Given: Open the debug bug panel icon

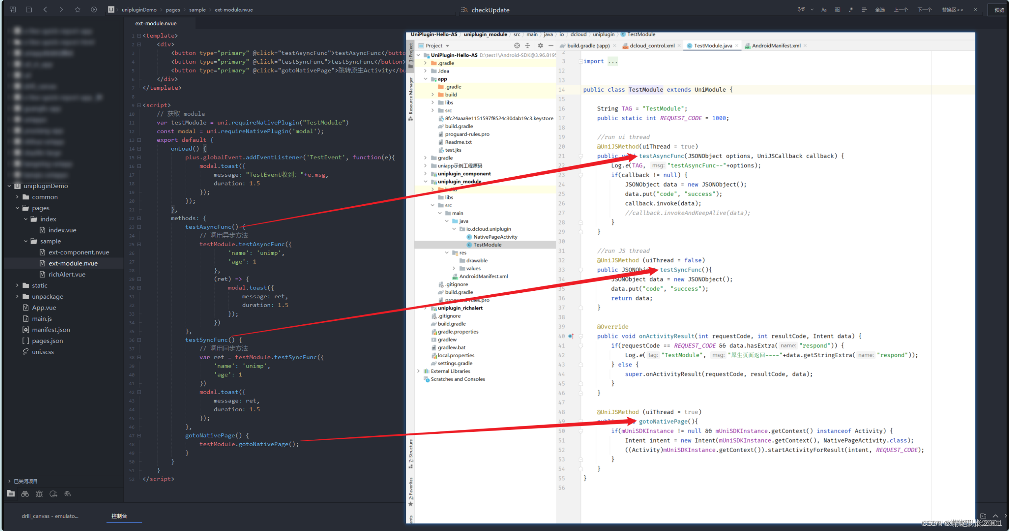Looking at the screenshot, I should click(x=39, y=494).
